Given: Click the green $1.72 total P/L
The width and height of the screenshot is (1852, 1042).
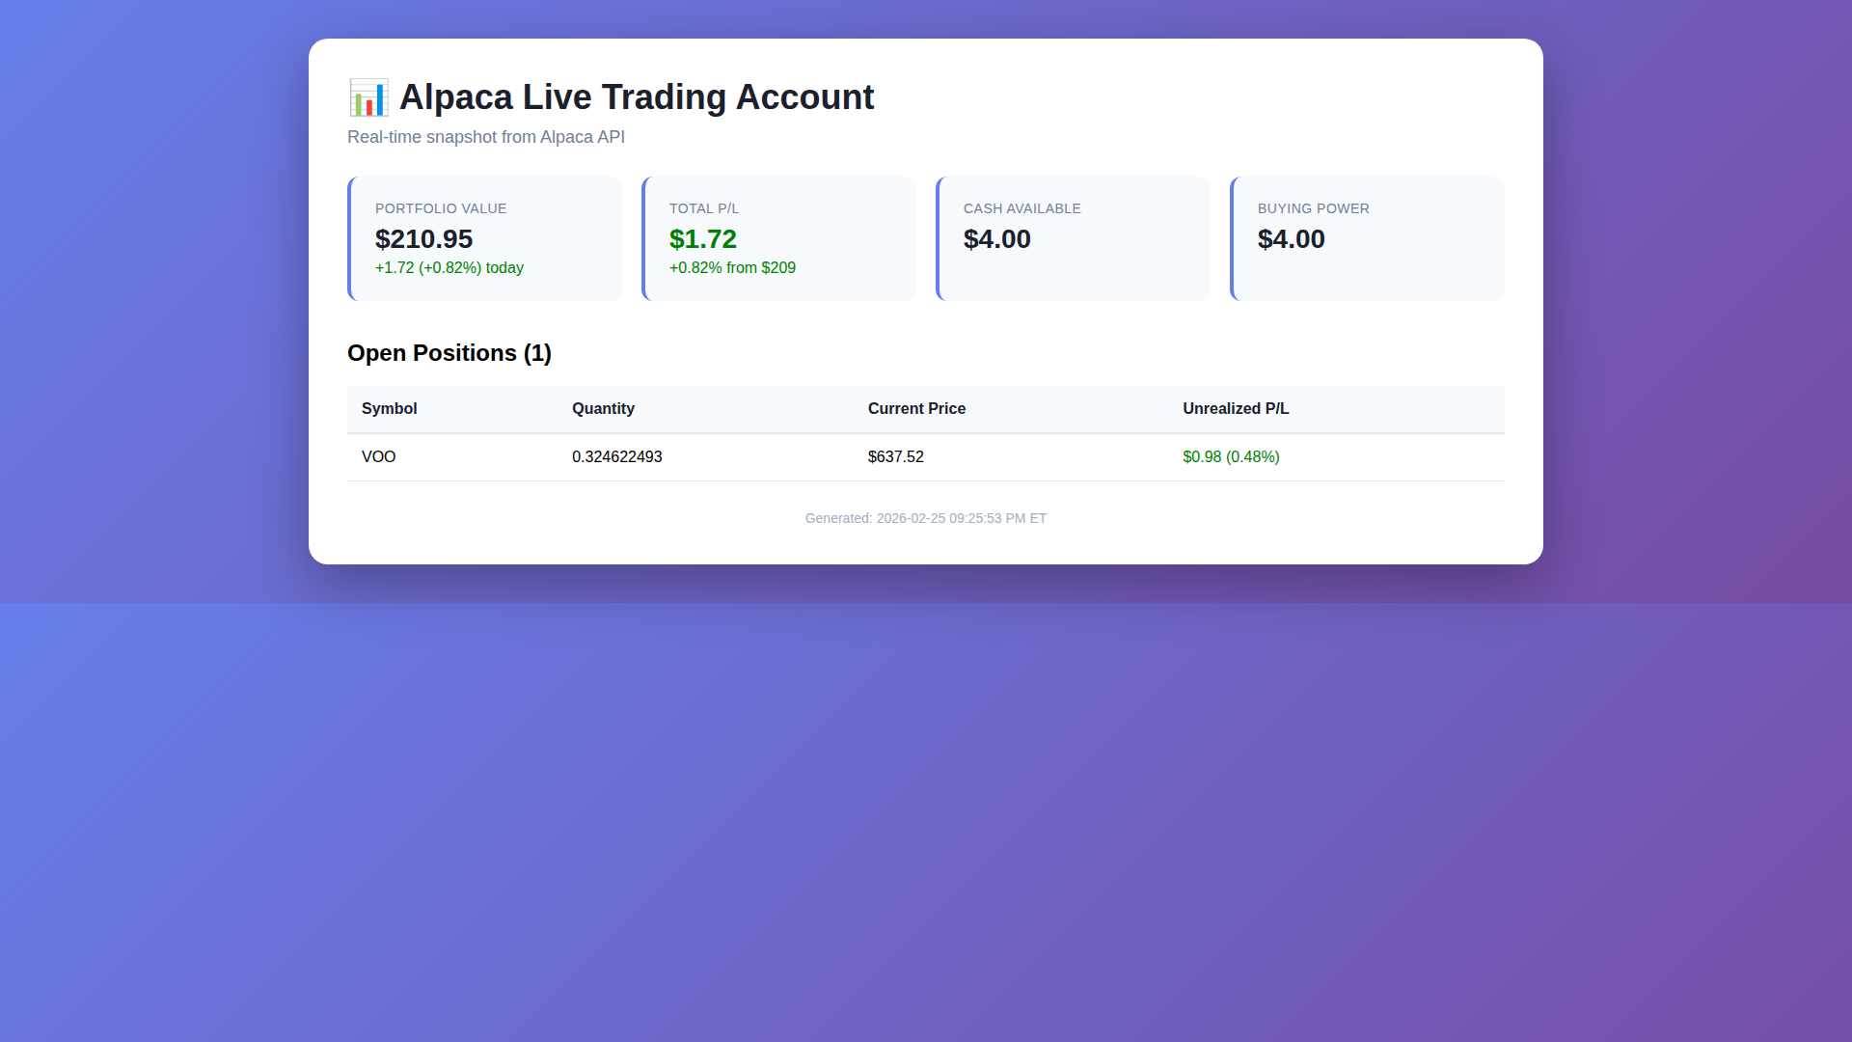Looking at the screenshot, I should point(703,238).
